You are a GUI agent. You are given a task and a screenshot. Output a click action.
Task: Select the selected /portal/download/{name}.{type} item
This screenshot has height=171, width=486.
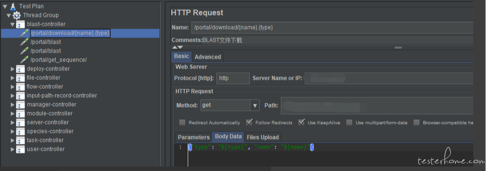[70, 33]
